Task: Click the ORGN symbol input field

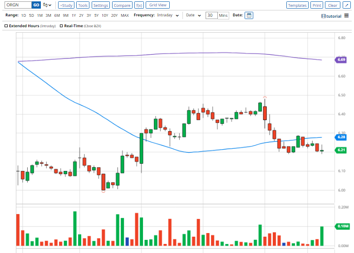Action: pyautogui.click(x=18, y=5)
